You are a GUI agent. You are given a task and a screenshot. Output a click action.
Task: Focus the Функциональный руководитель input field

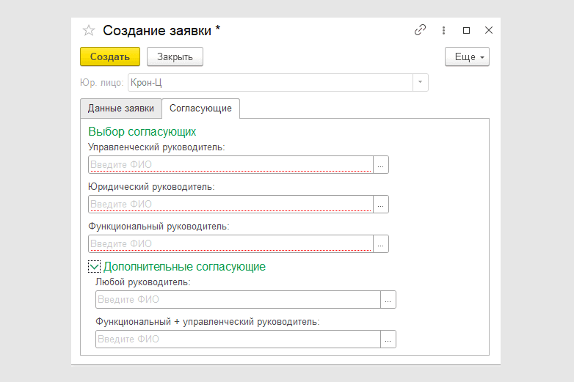(x=230, y=244)
